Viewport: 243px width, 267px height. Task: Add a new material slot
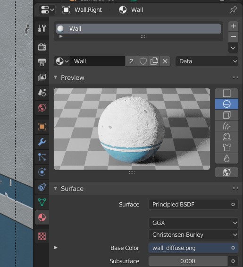point(233,26)
